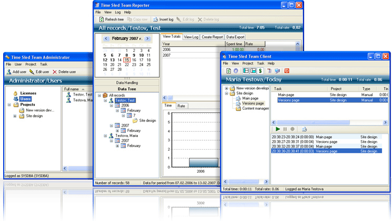Viewport: 392px width, 221px height.
Task: Click the icon just right of the dollar button
Action: coord(269,71)
